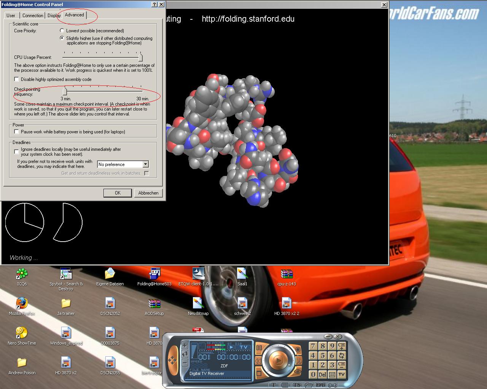Click the CPU Usage Percent slider handle
Image resolution: width=487 pixels, height=389 pixels.
point(140,57)
